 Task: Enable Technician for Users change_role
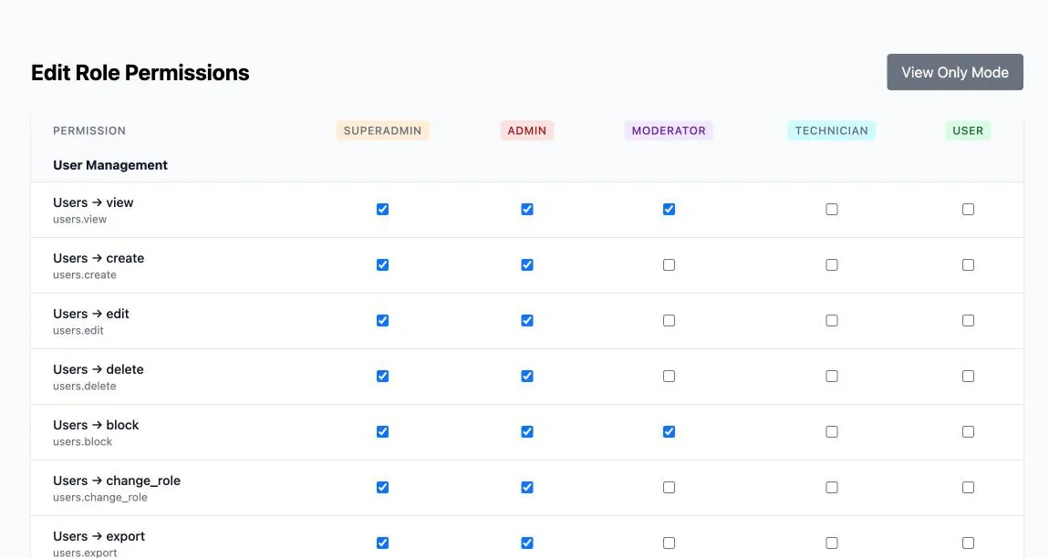click(832, 487)
